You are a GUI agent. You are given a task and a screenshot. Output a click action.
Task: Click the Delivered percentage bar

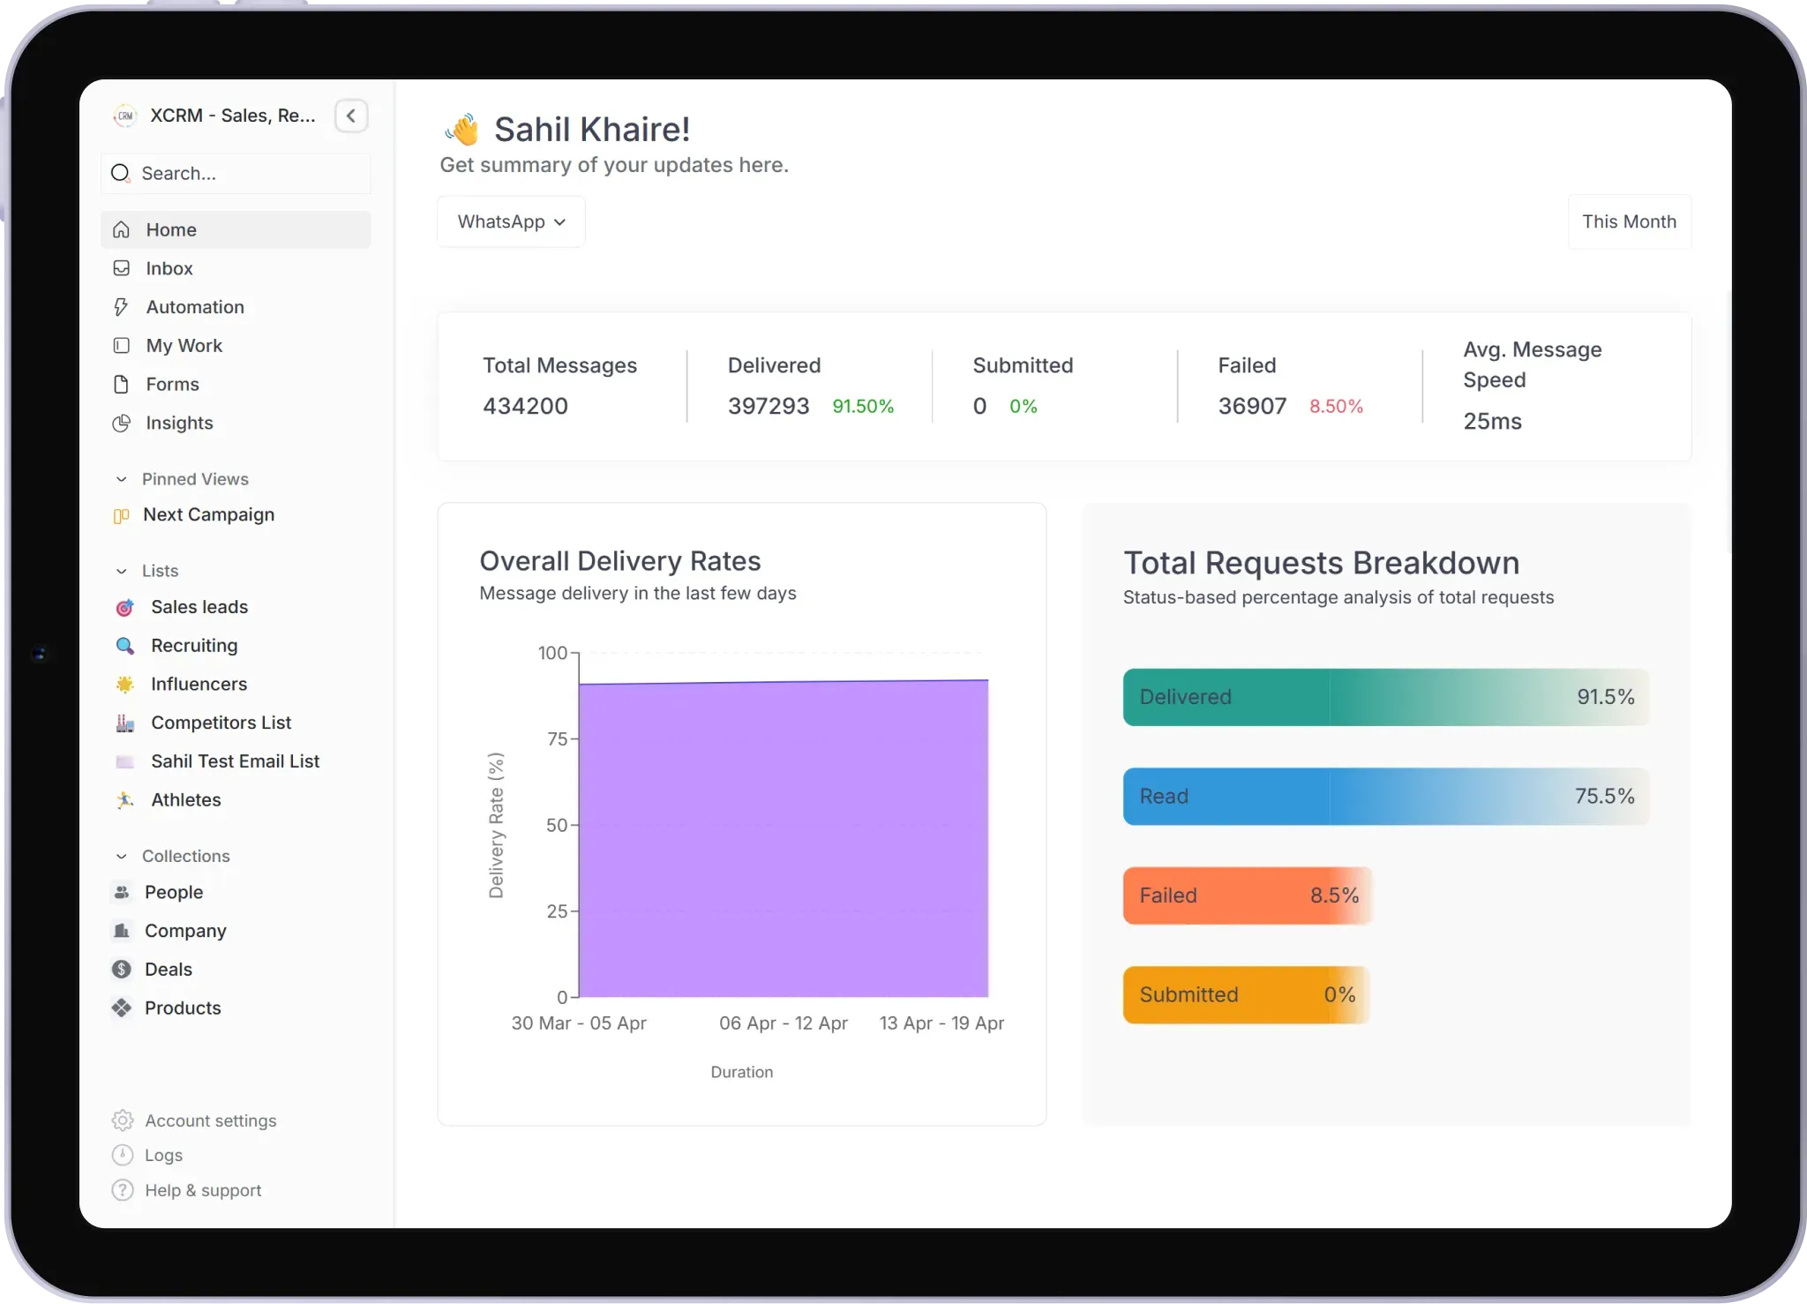pos(1383,697)
